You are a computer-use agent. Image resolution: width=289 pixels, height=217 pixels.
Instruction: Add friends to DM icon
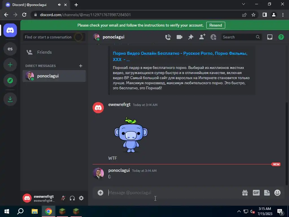pos(202,37)
